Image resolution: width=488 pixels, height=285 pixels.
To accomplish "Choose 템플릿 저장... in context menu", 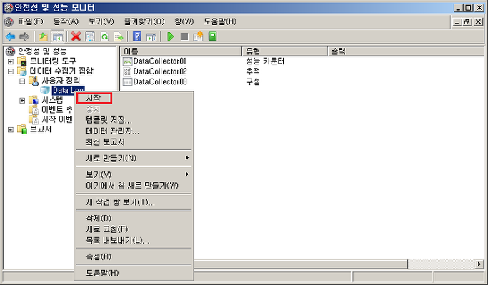I will (x=134, y=120).
